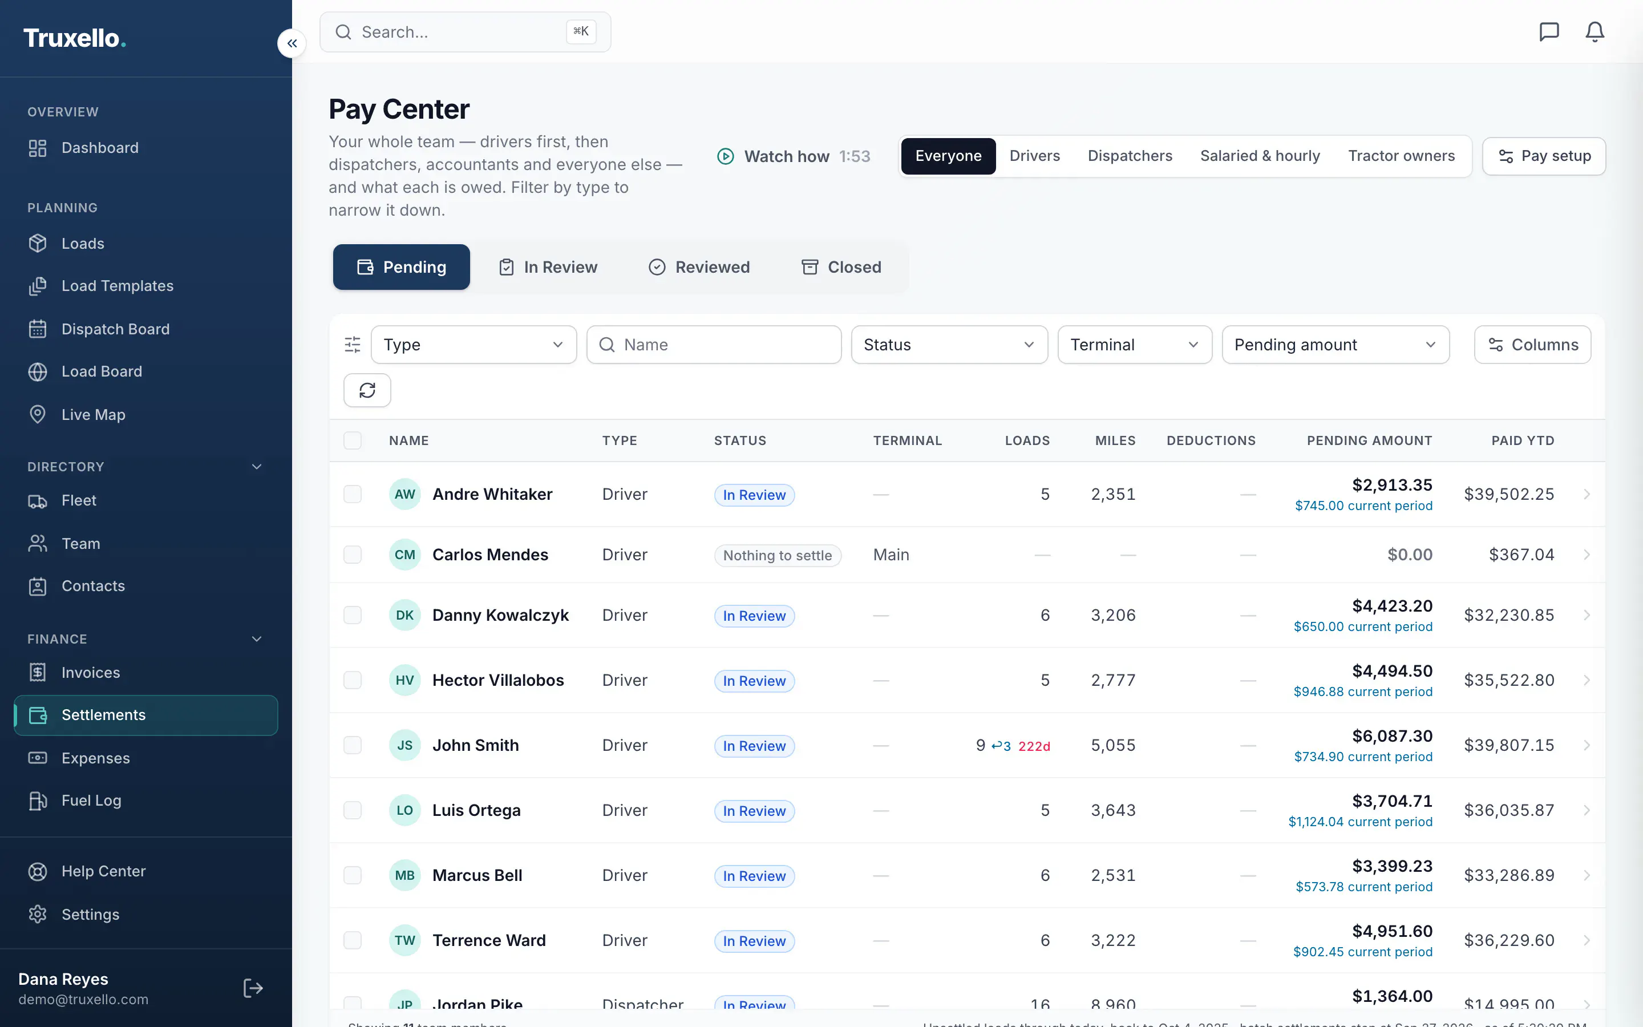Tick the checkbox next to Marcus Bell

(x=353, y=876)
